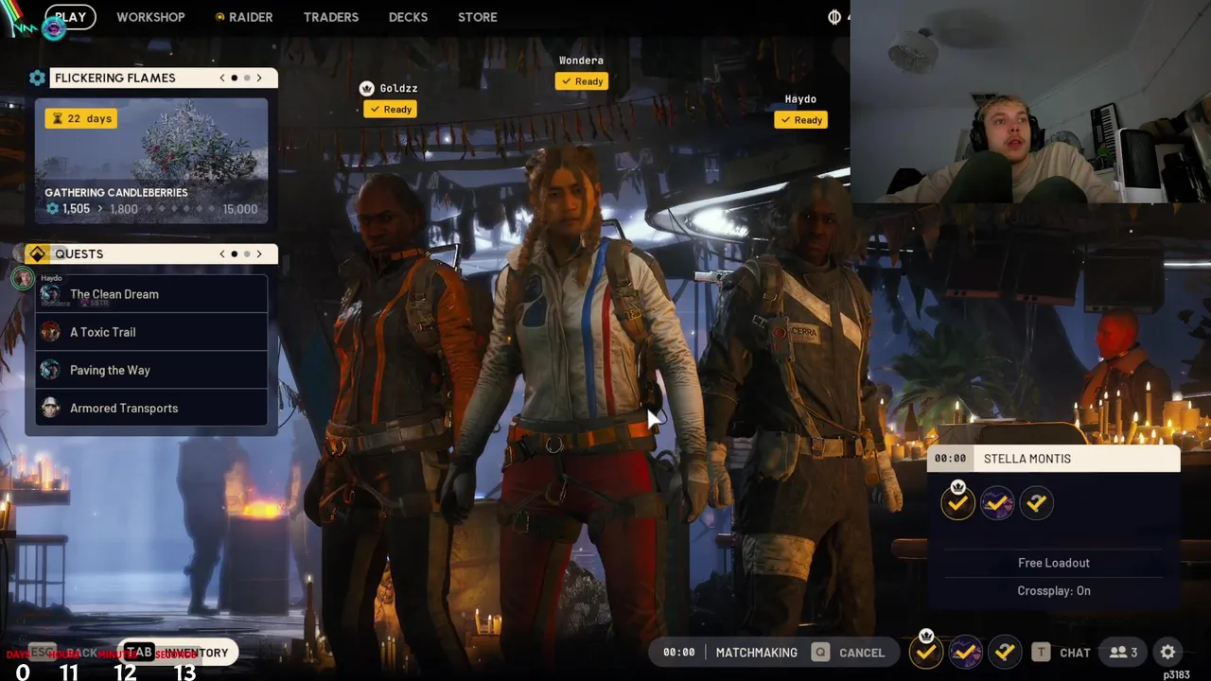Click the 1,800 next milestone value
The image size is (1211, 681).
tap(124, 209)
